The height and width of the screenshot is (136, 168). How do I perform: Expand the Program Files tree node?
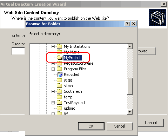[x=53, y=69]
